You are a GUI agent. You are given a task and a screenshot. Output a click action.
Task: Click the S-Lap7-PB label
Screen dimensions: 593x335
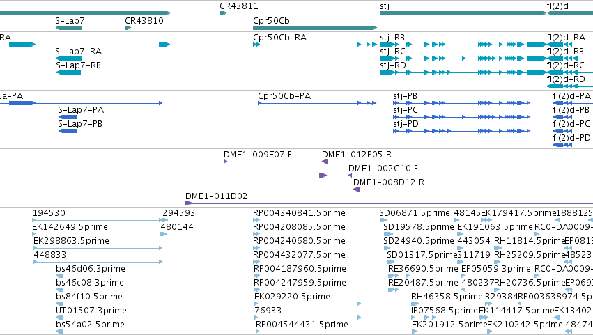point(80,124)
